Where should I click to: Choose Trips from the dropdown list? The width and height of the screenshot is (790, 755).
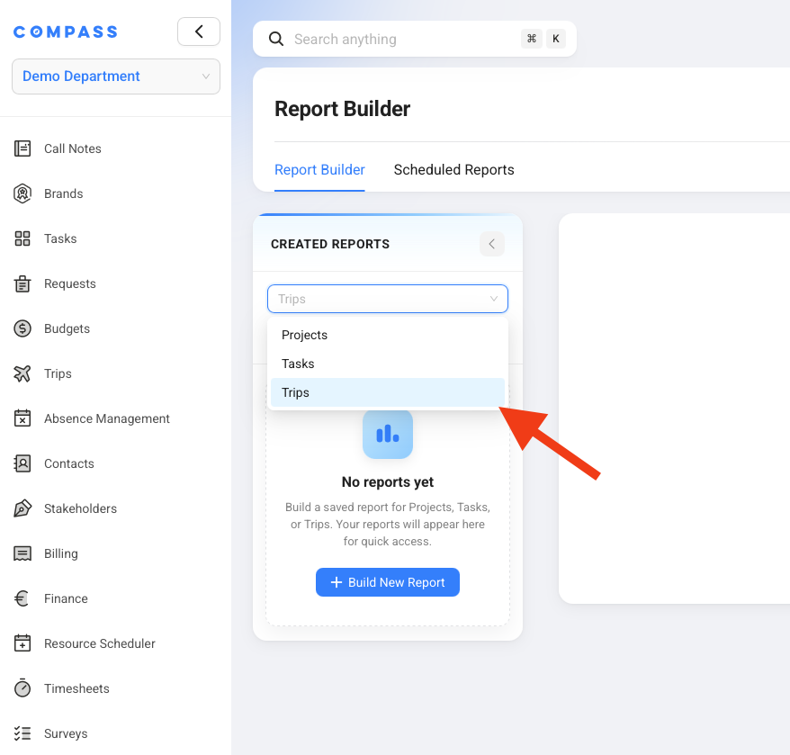coord(388,392)
